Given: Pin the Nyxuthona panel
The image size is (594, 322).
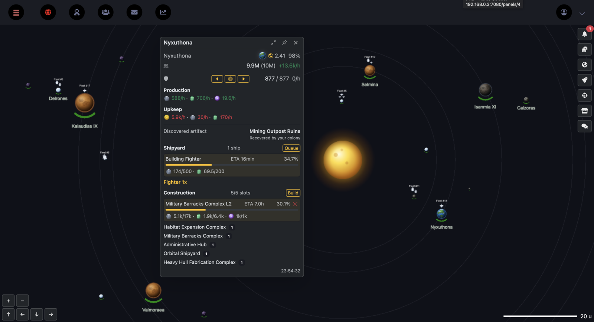Looking at the screenshot, I should (284, 43).
